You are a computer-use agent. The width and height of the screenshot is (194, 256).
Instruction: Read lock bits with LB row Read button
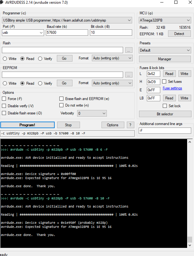click(169, 98)
